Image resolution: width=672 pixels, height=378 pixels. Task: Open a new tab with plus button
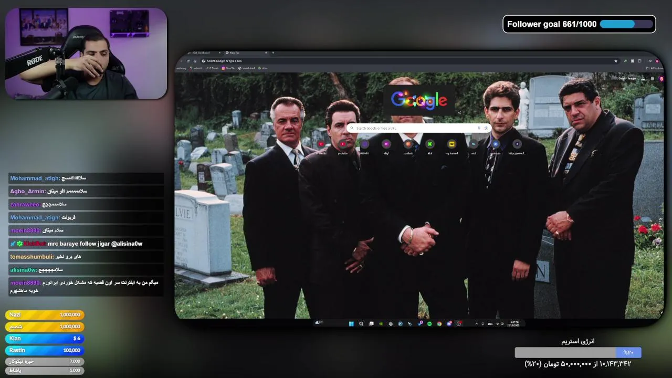(273, 52)
